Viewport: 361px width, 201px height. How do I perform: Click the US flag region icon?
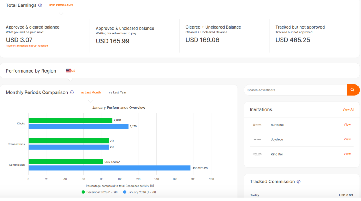pos(69,71)
